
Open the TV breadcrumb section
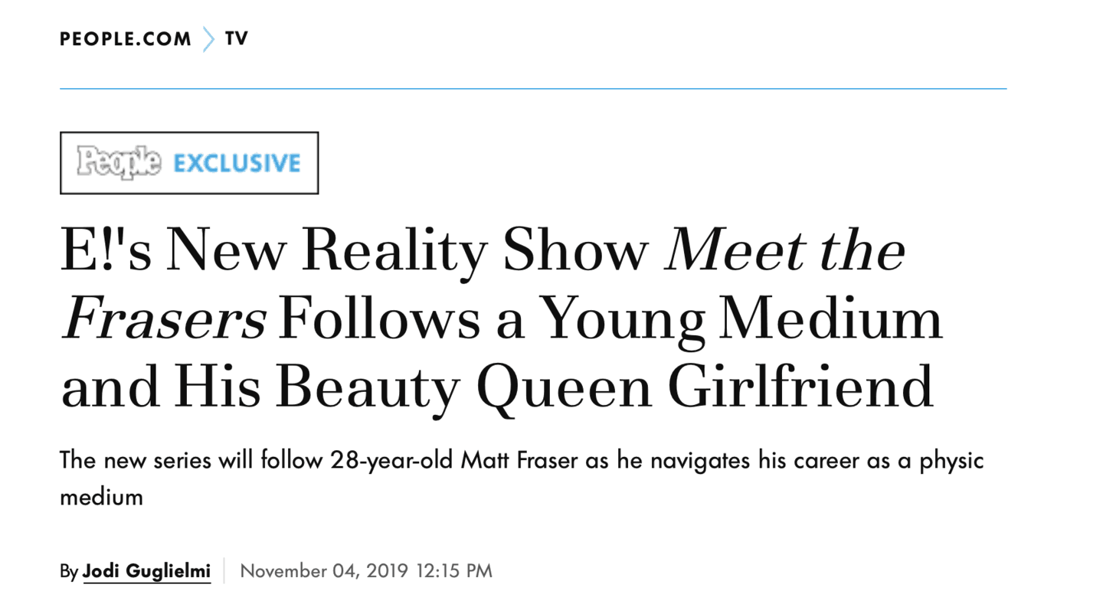(237, 39)
